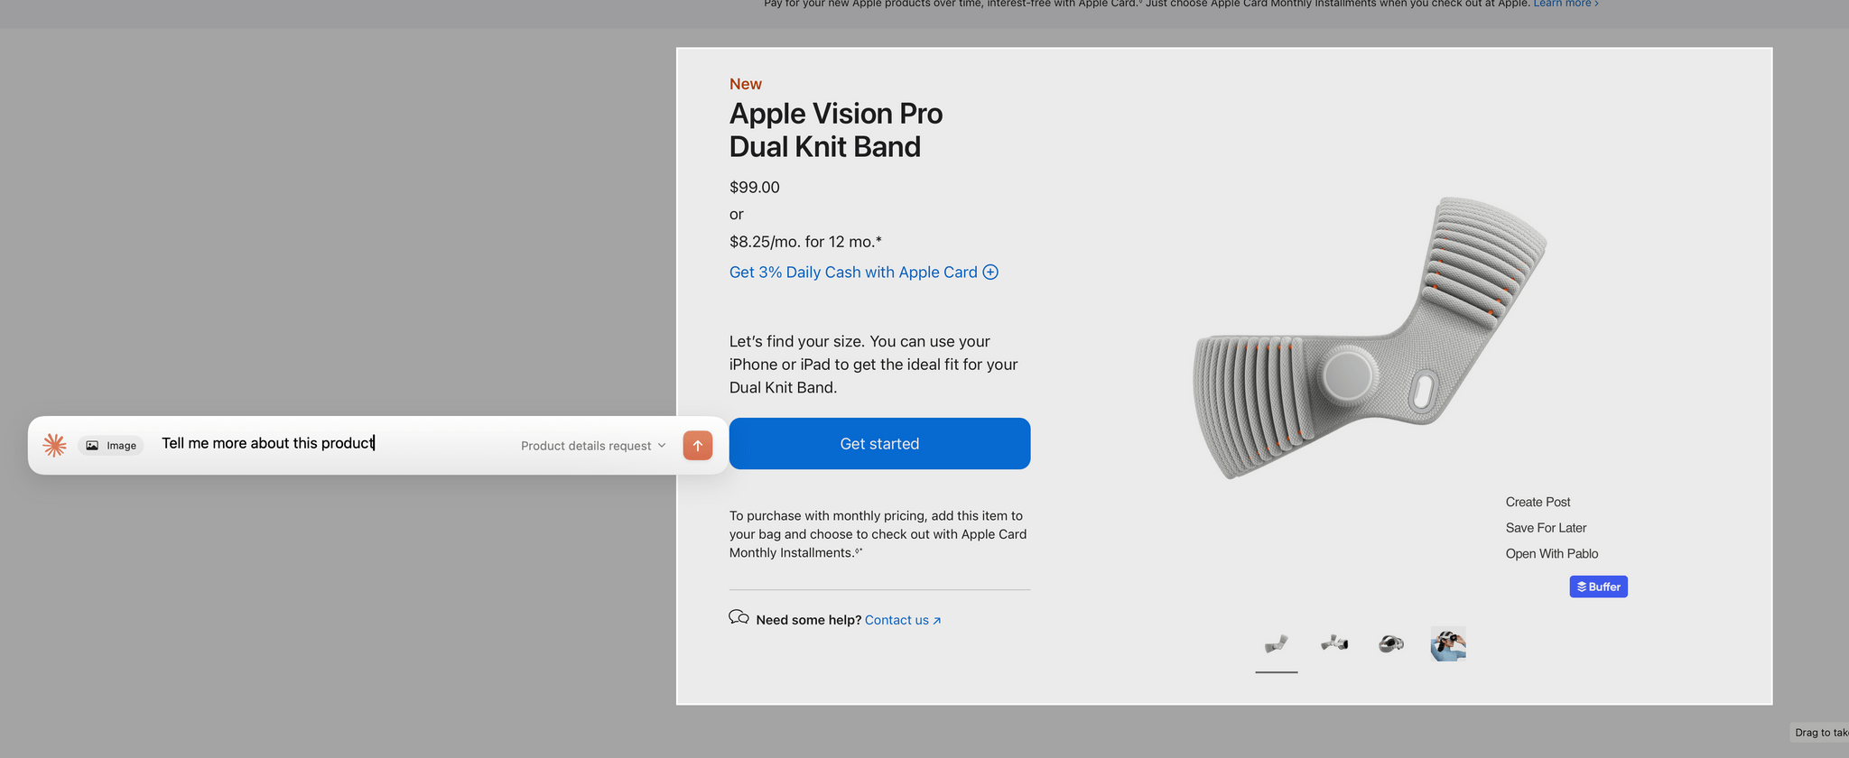
Task: Click the Image attachment chip
Action: click(111, 446)
